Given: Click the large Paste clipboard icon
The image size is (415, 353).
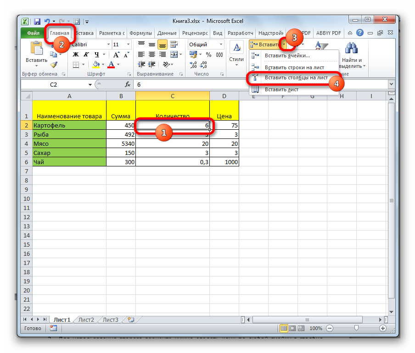Looking at the screenshot, I should [36, 49].
